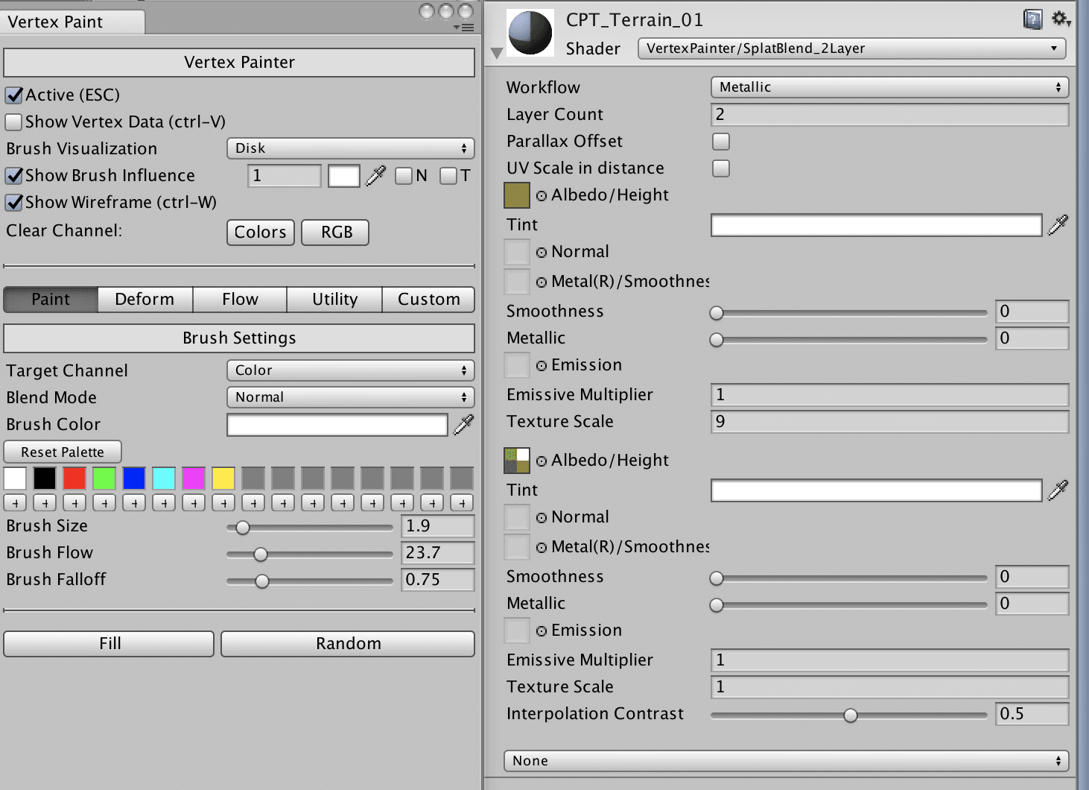Click the first layer Tint eyedropper
The width and height of the screenshot is (1089, 790).
click(1058, 225)
